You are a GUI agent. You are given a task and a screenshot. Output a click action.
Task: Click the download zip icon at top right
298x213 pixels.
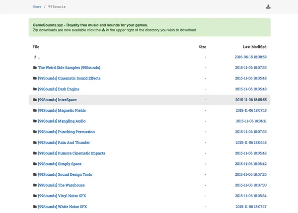click(x=268, y=6)
